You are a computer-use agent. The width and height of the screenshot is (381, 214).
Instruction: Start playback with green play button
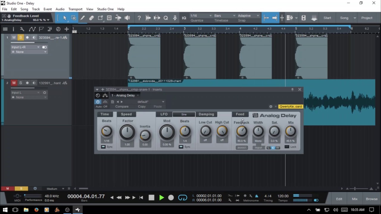[x=162, y=198]
